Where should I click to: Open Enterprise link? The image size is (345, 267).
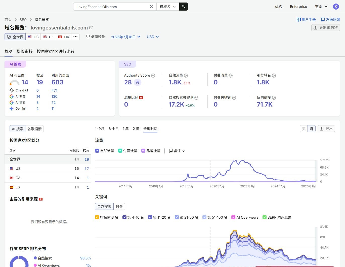pyautogui.click(x=298, y=7)
